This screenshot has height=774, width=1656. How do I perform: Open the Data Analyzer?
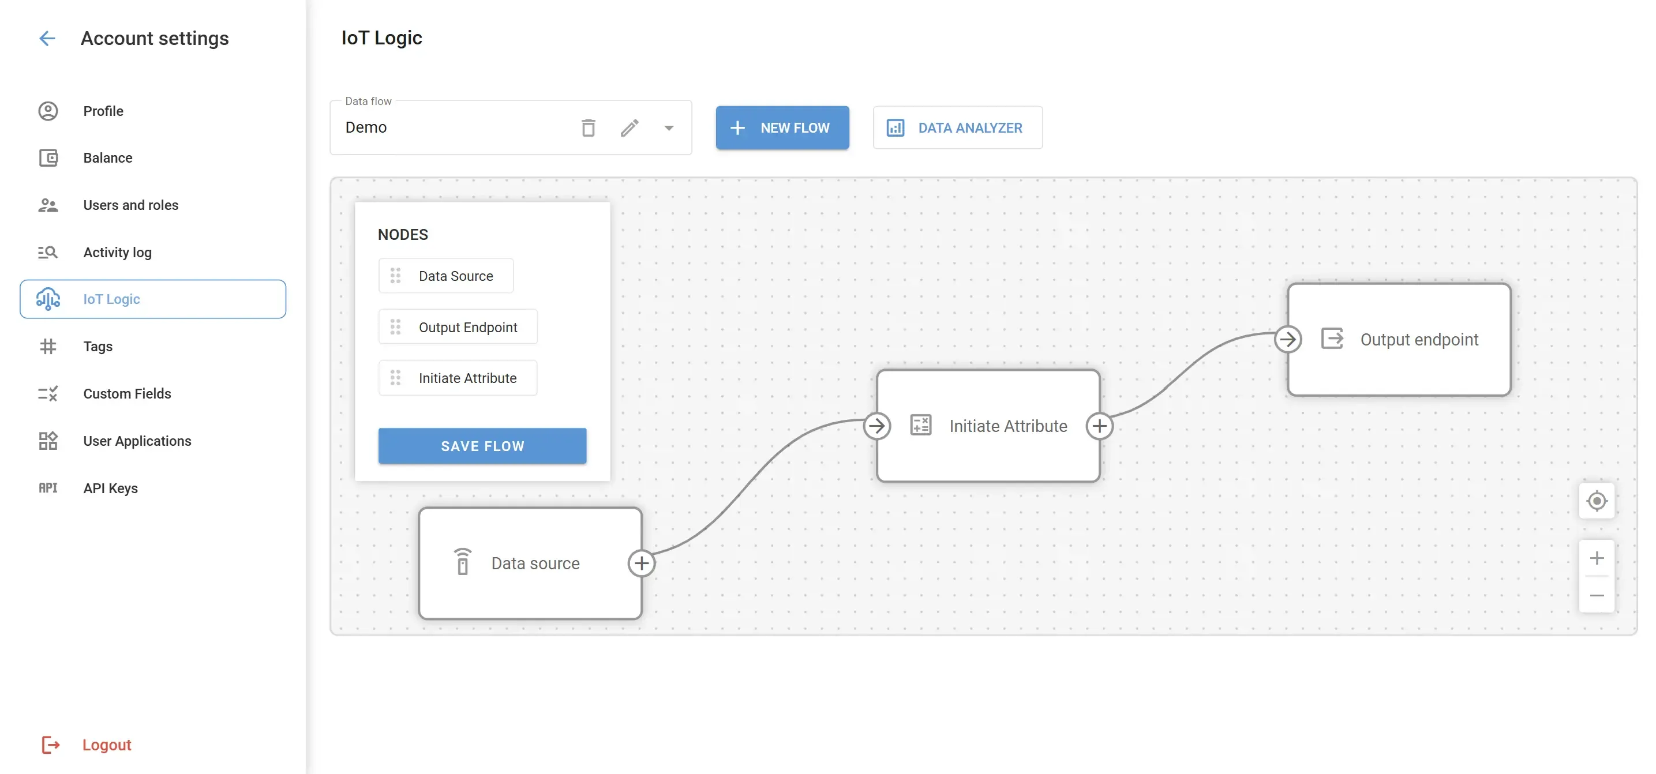957,128
